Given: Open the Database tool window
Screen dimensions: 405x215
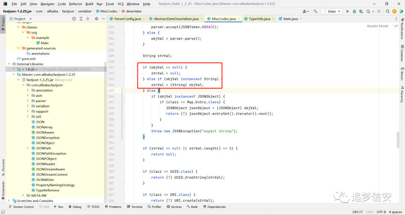Looking at the screenshot, I should pyautogui.click(x=402, y=53).
